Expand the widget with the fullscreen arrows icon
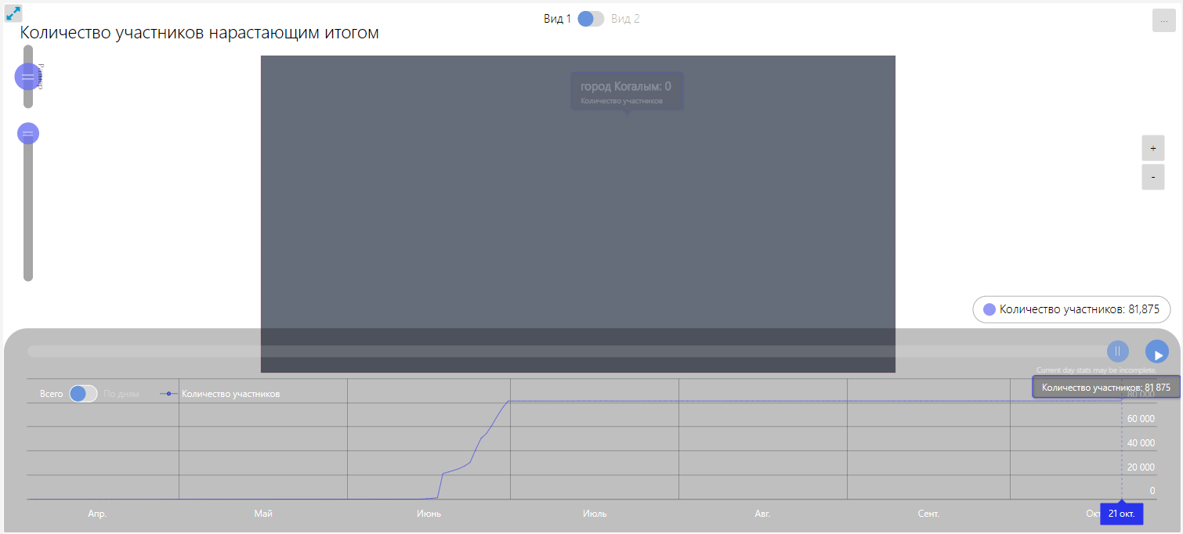The image size is (1183, 534). click(x=13, y=13)
